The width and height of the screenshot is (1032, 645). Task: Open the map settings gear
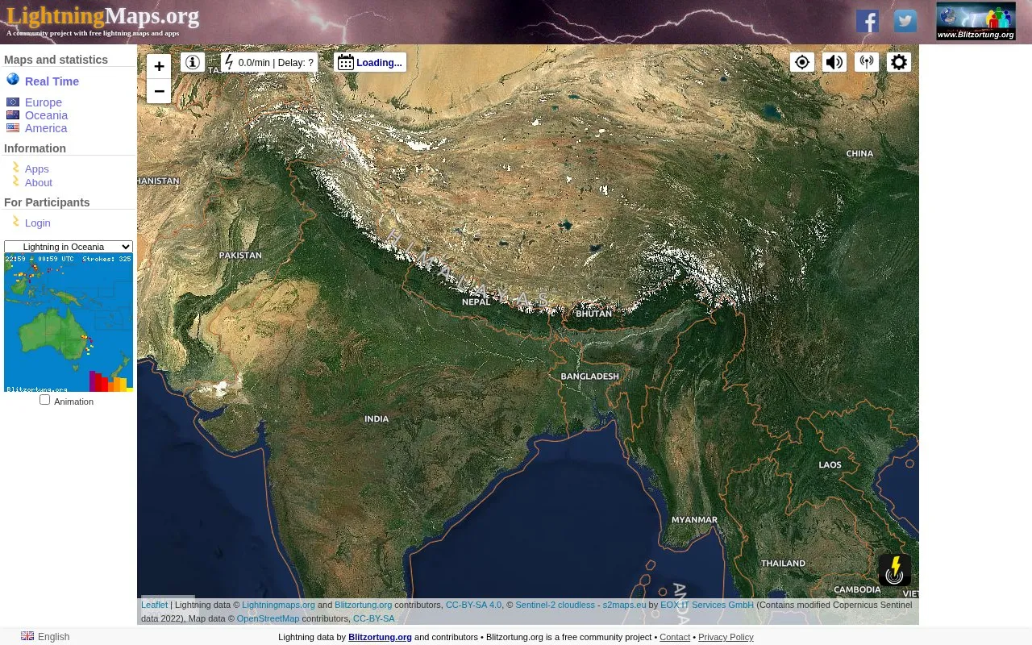click(x=899, y=62)
